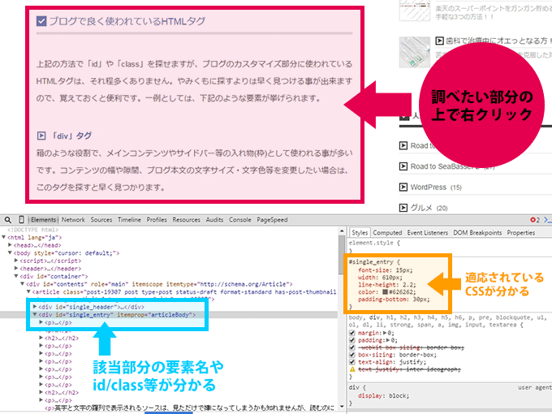Open the Resources tab
The height and width of the screenshot is (414, 552).
click(186, 220)
